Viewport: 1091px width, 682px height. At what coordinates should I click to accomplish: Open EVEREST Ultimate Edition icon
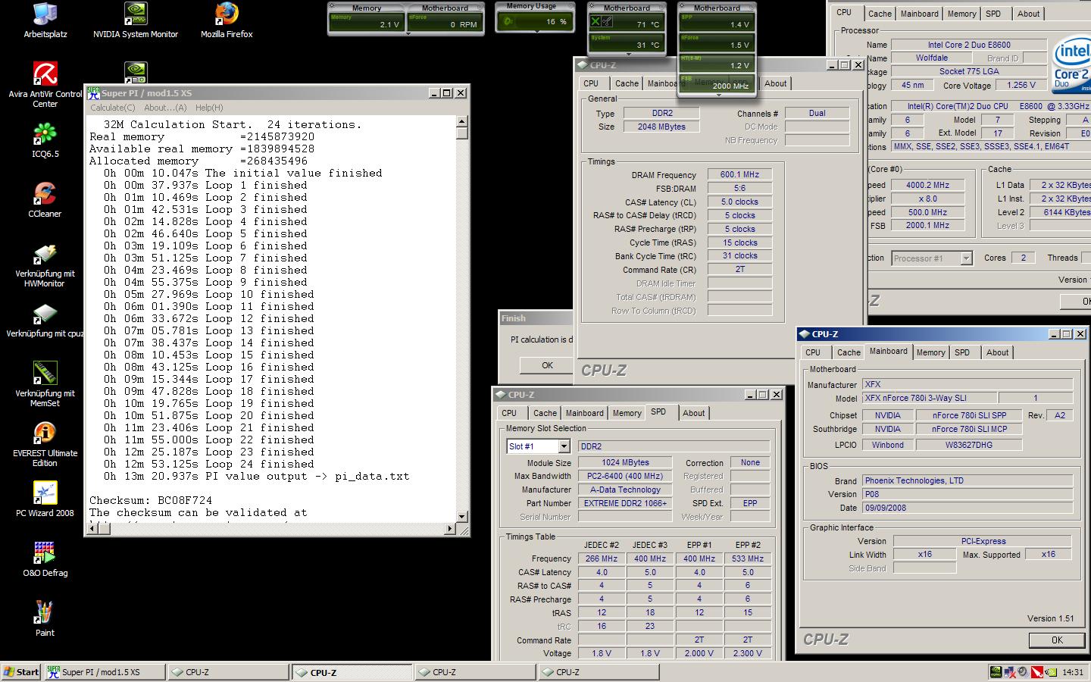click(x=45, y=433)
